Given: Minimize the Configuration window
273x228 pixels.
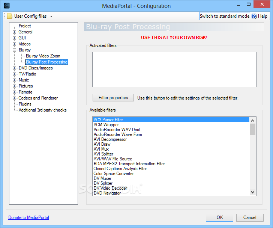Looking at the screenshot, I should 238,5.
